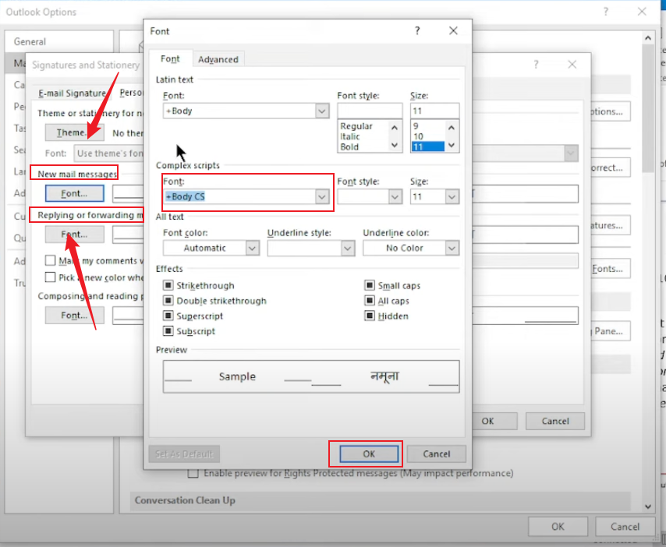Enable the Strikethrough effect checkbox
This screenshot has width=666, height=547.
tap(168, 286)
